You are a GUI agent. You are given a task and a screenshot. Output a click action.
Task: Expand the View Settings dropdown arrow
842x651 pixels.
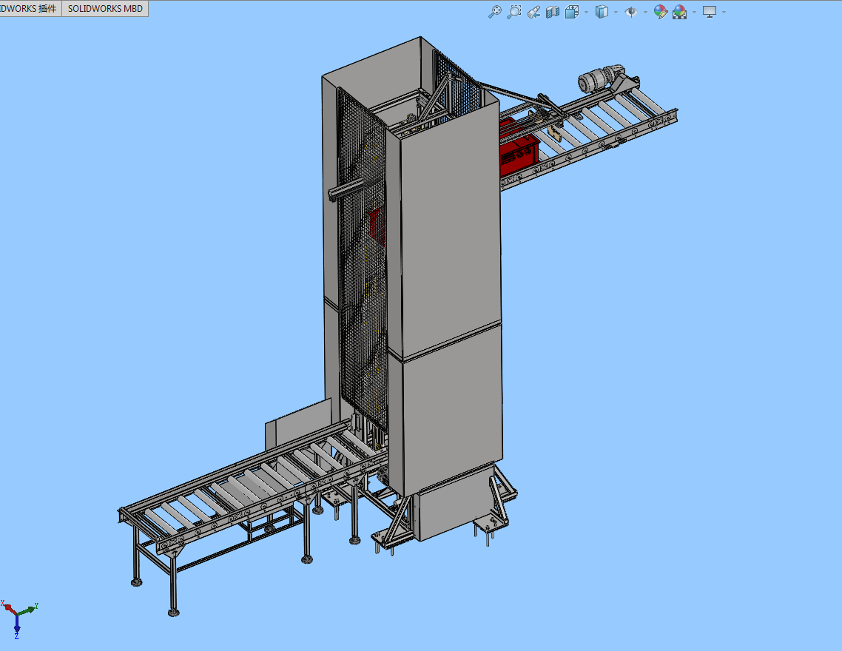click(x=724, y=12)
